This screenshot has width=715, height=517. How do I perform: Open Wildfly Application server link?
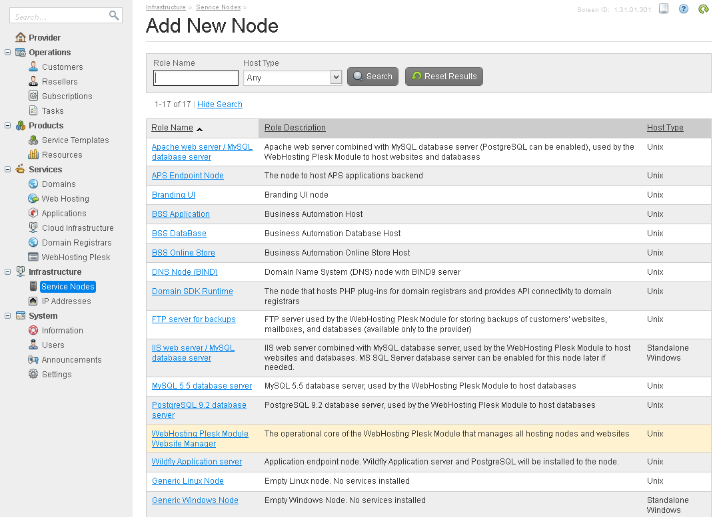(197, 461)
